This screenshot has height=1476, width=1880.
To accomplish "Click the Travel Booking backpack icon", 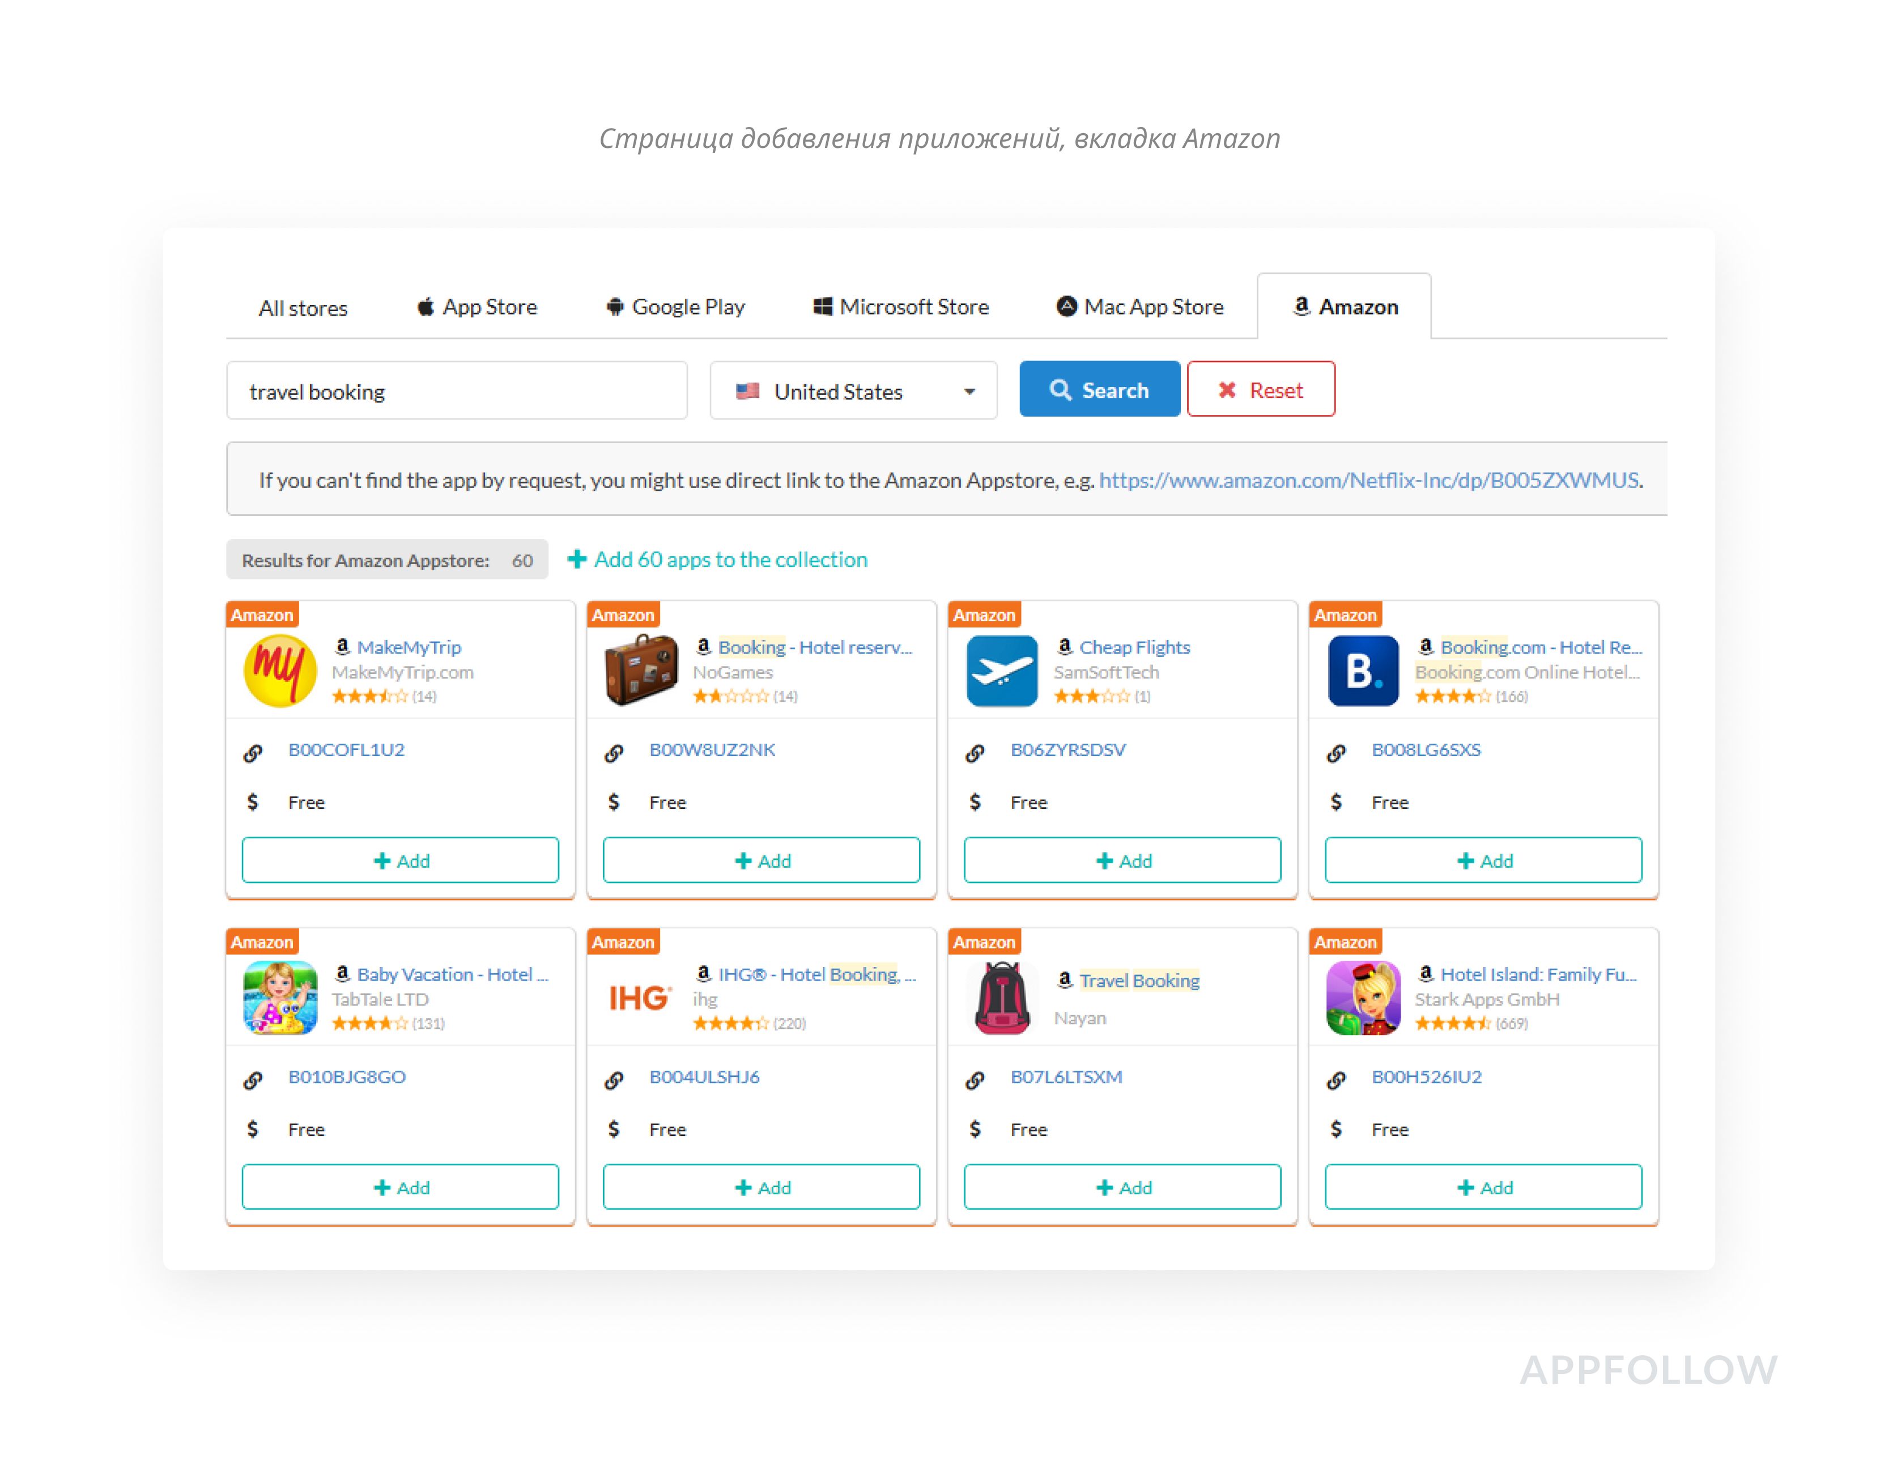I will pos(1001,997).
